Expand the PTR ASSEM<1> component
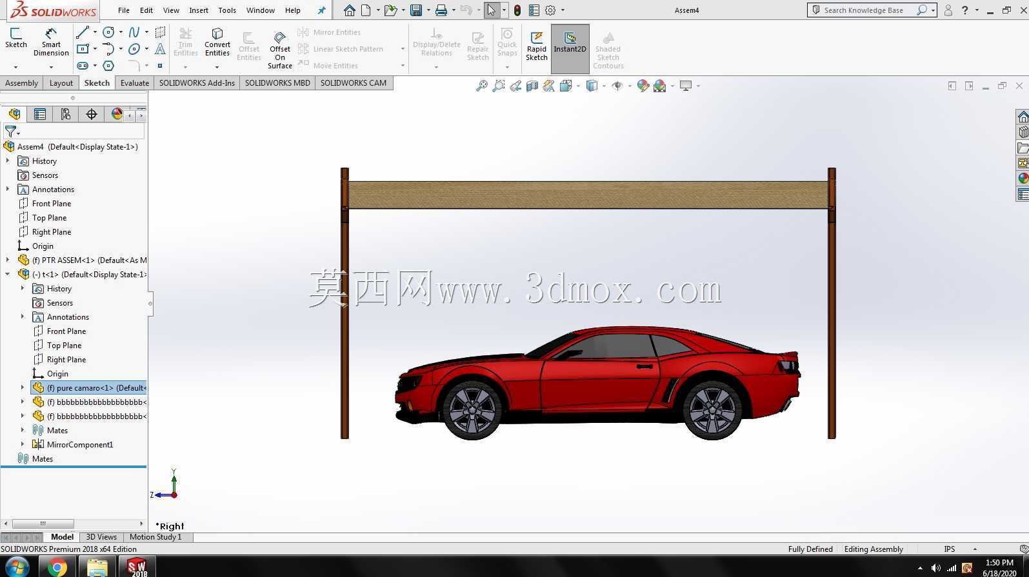The width and height of the screenshot is (1029, 577). point(8,260)
